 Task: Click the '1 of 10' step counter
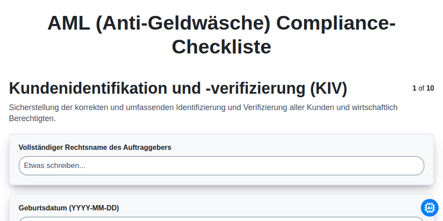coord(423,88)
